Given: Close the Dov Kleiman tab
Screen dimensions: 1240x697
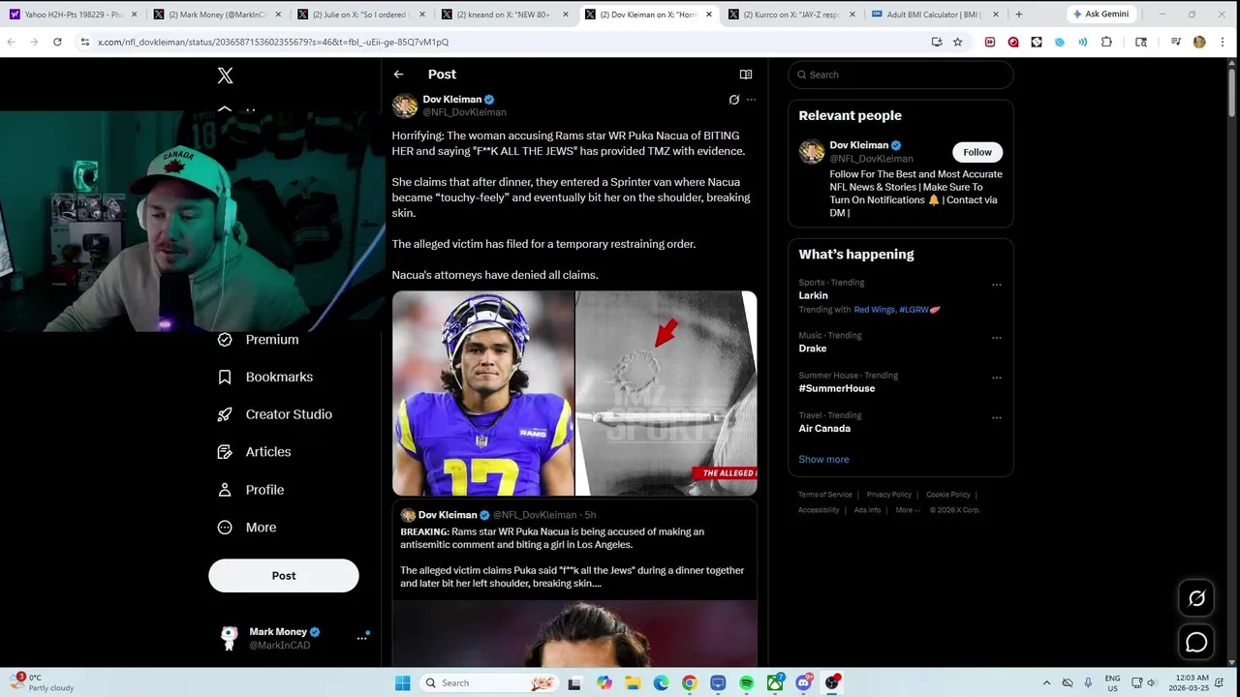Looking at the screenshot, I should coord(708,15).
